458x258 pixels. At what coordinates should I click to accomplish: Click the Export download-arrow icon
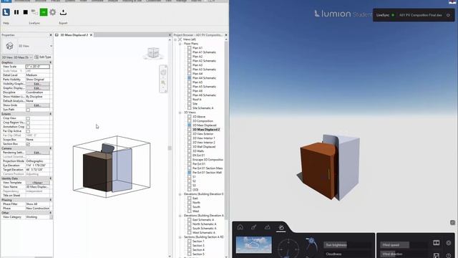pos(63,12)
